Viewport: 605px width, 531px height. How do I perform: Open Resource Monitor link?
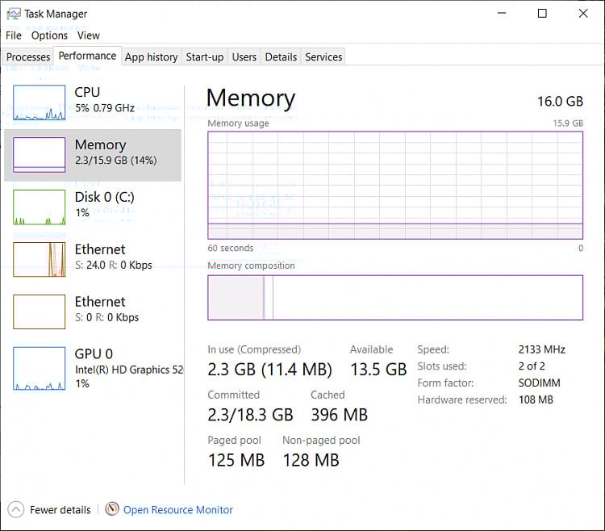pos(178,510)
